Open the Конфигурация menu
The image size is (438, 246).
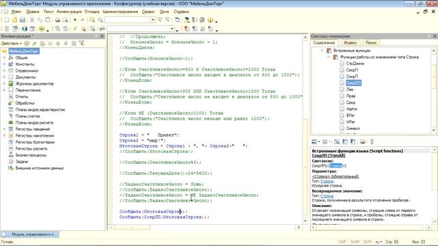[x=69, y=12]
